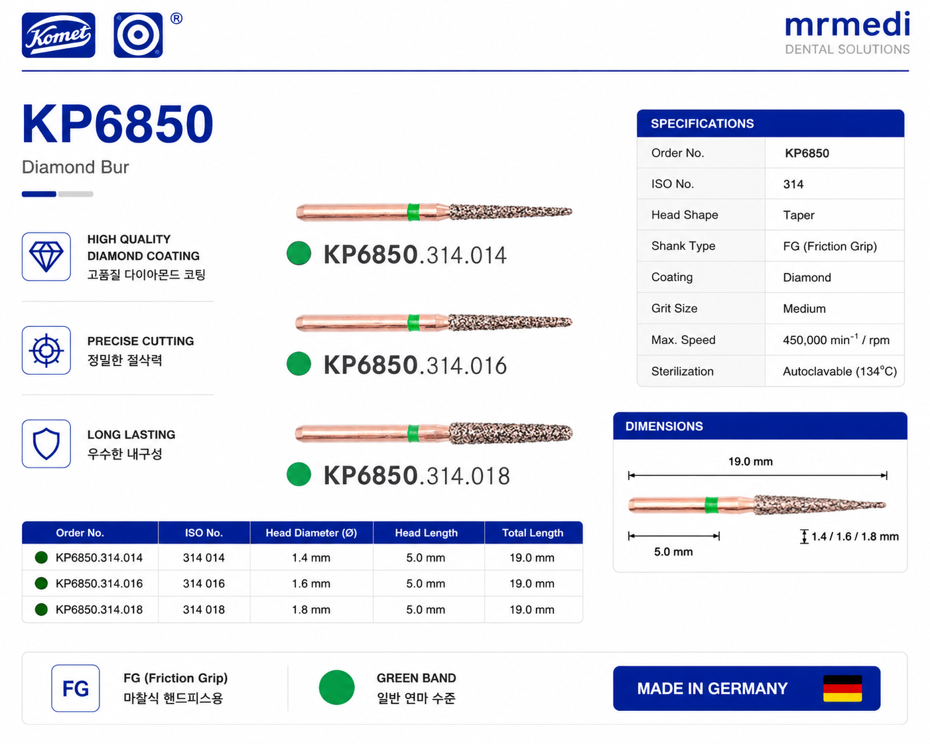The height and width of the screenshot is (744, 930).
Task: Click the Head Diameter column header
Action: point(311,532)
